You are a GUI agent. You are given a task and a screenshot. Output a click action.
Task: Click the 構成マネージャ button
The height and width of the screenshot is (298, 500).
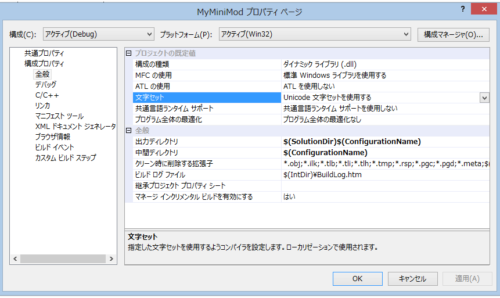coord(453,34)
